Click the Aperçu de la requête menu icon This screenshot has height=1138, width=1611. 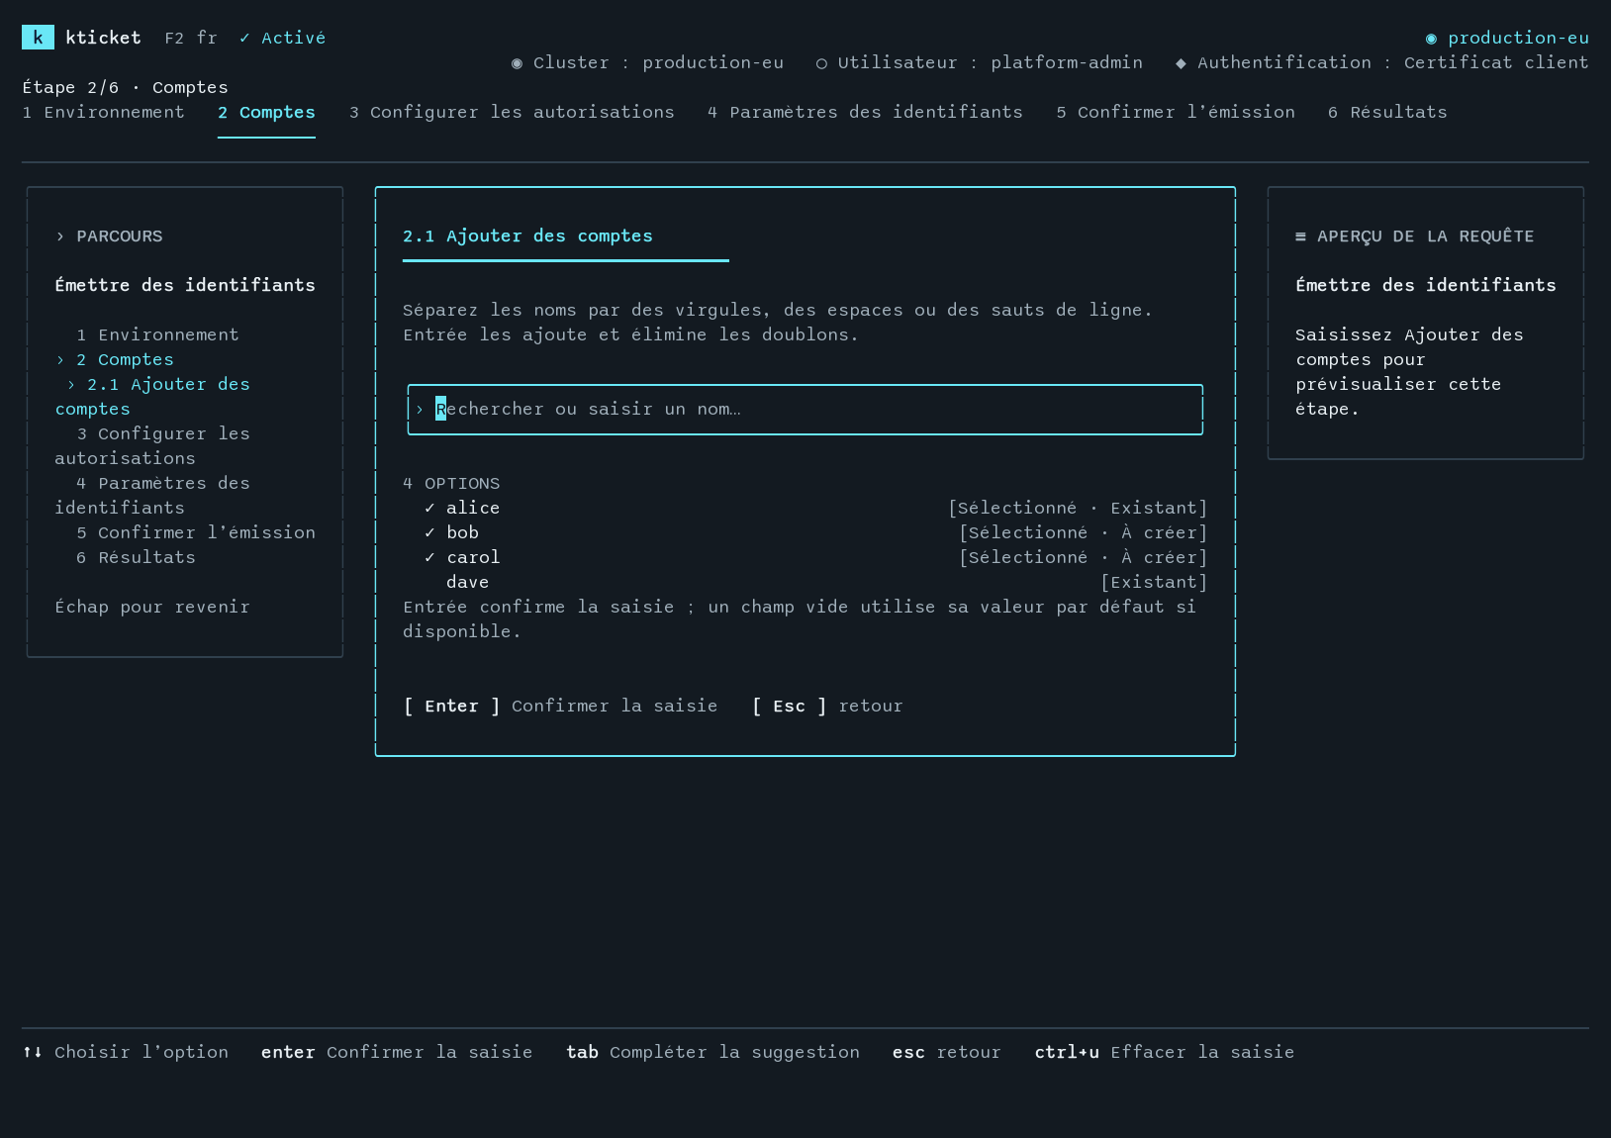pyautogui.click(x=1300, y=237)
